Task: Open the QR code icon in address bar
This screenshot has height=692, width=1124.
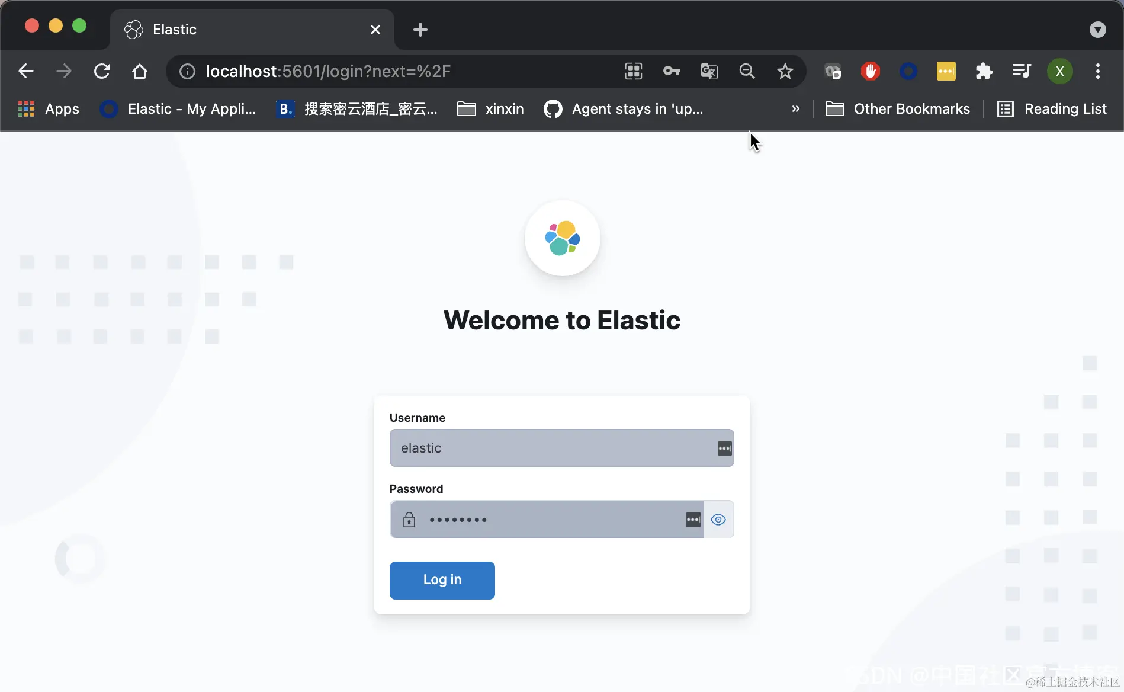Action: click(x=634, y=71)
